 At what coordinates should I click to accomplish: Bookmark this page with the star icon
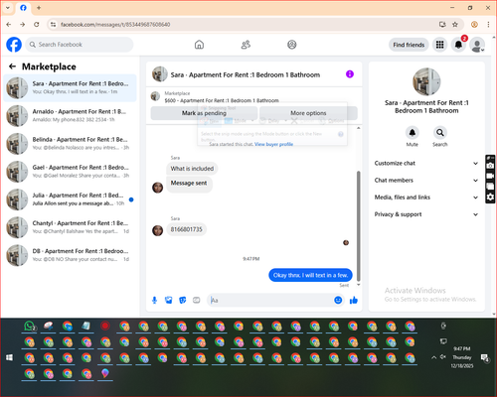[455, 25]
